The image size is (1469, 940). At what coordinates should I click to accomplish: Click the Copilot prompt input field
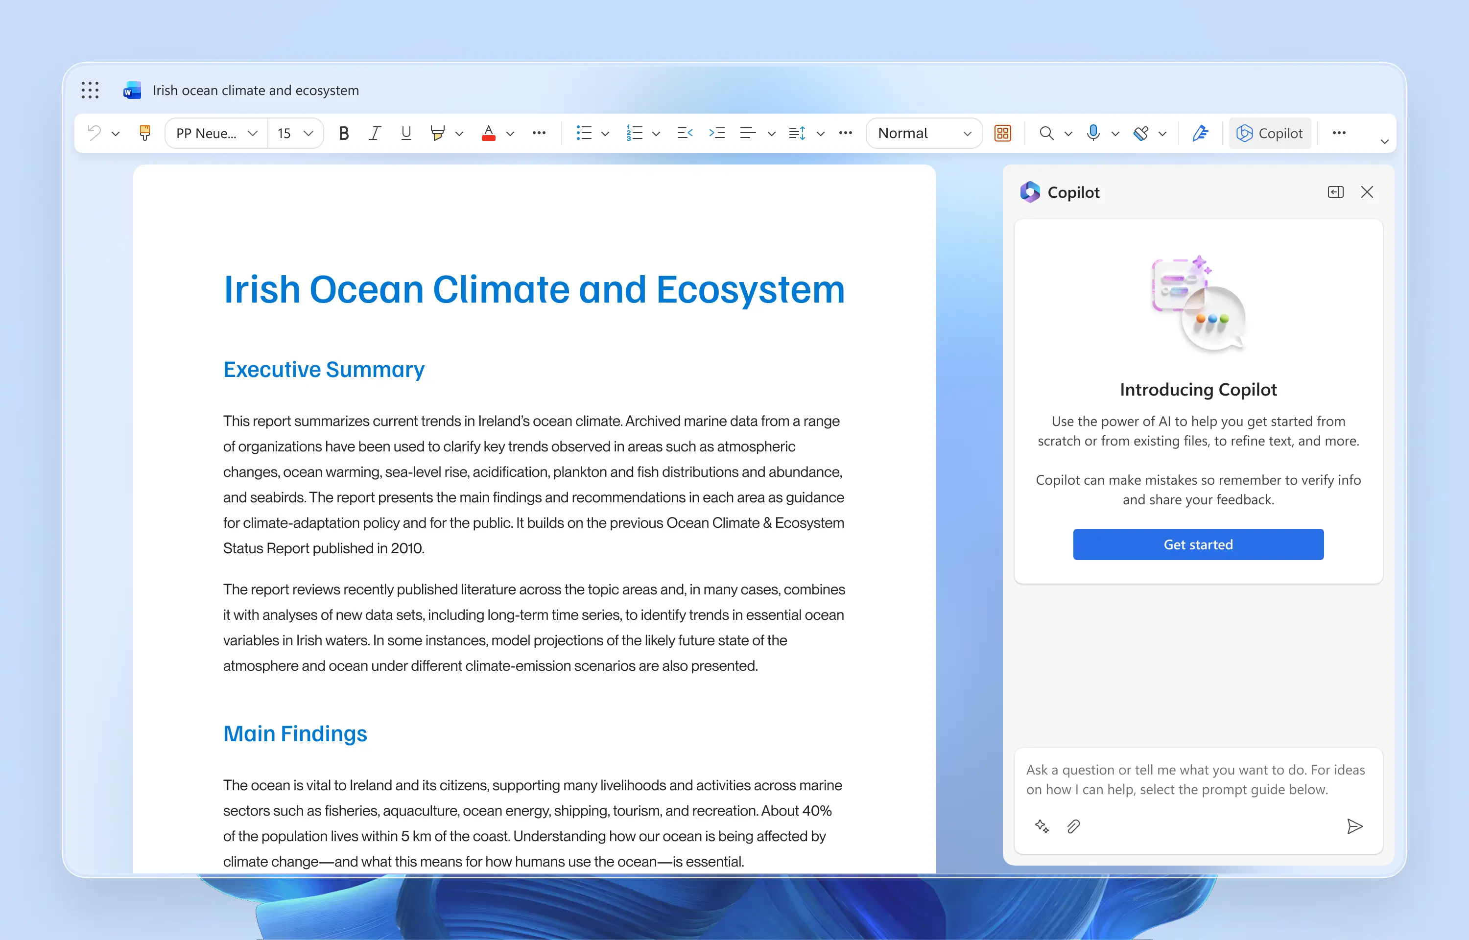point(1196,779)
